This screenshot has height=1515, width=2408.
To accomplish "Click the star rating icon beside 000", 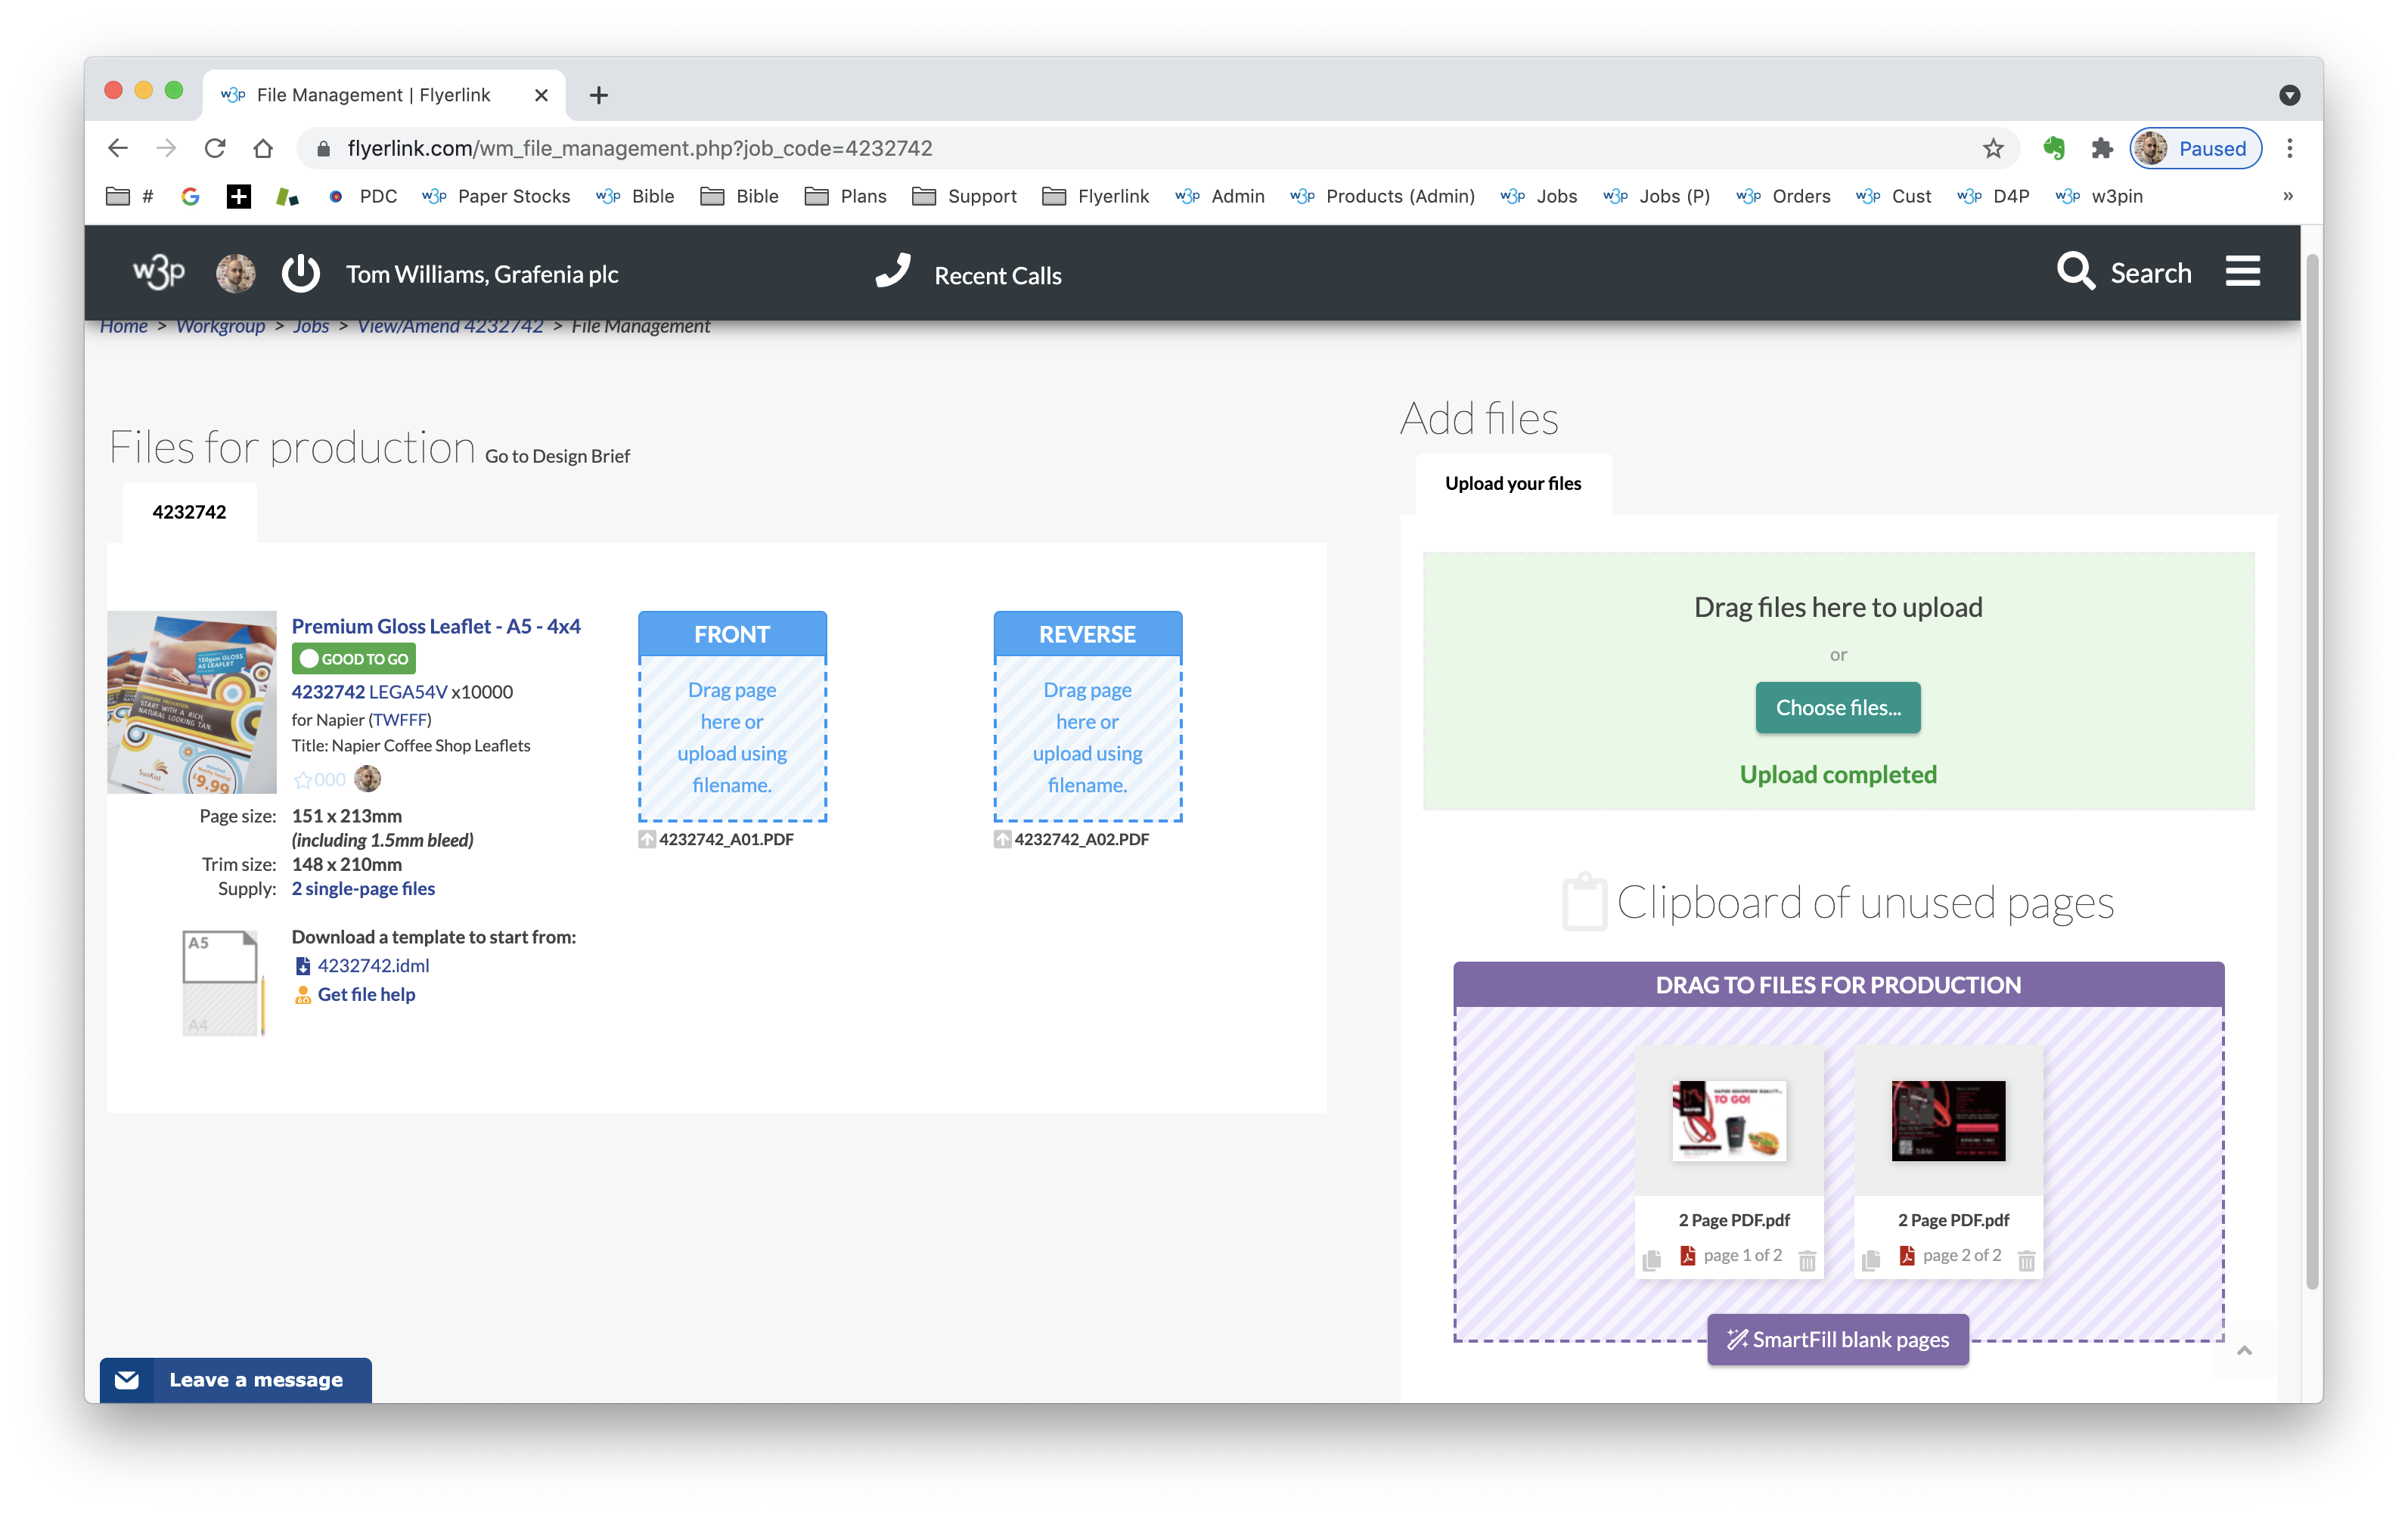I will pos(303,779).
